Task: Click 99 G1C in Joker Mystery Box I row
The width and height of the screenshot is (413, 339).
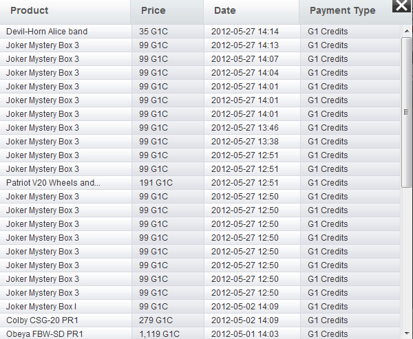Action: click(x=153, y=307)
